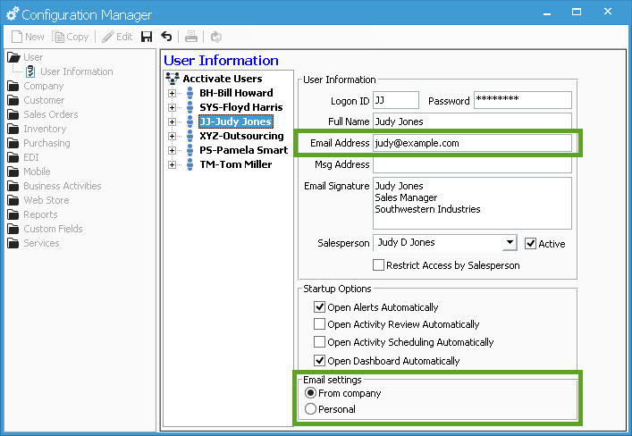The width and height of the screenshot is (632, 436).
Task: Click the Msg Address field
Action: click(472, 164)
